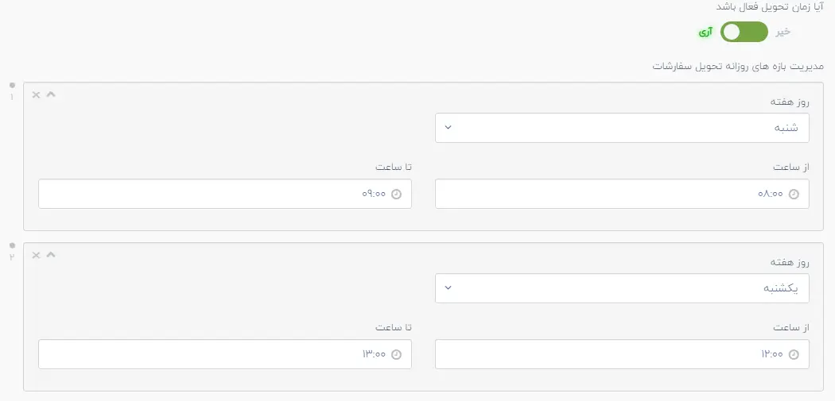The height and width of the screenshot is (401, 835).
Task: Click the clock icon in the ۰۹:۰۰ field
Action: pyautogui.click(x=396, y=194)
